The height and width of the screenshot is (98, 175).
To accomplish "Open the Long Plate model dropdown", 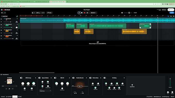I will point(45,91).
